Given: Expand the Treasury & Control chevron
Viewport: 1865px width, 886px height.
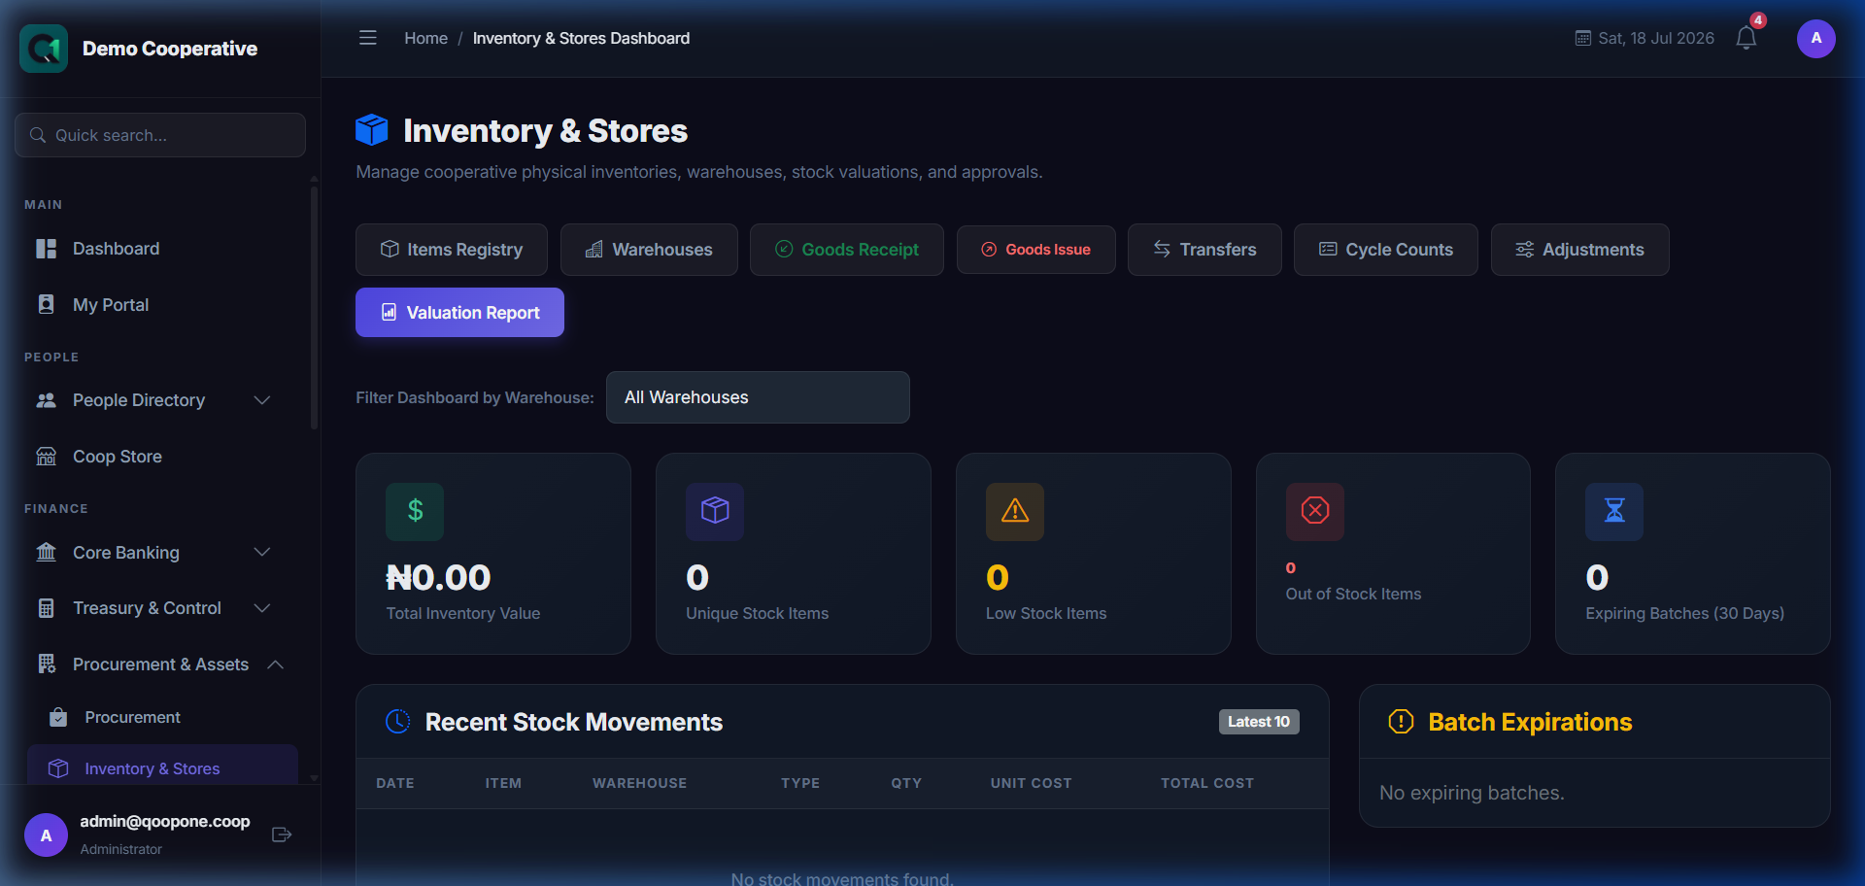Looking at the screenshot, I should [261, 608].
